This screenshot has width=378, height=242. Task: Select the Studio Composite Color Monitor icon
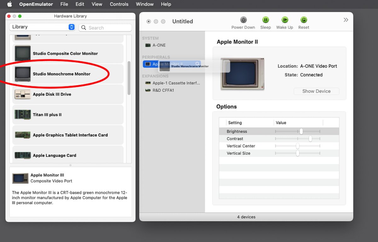point(23,54)
